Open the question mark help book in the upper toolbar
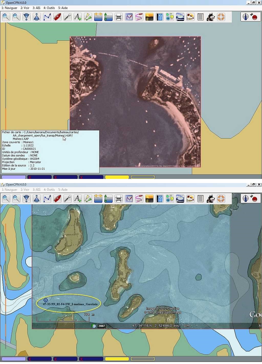Image resolution: width=262 pixels, height=364 pixels. click(x=160, y=17)
